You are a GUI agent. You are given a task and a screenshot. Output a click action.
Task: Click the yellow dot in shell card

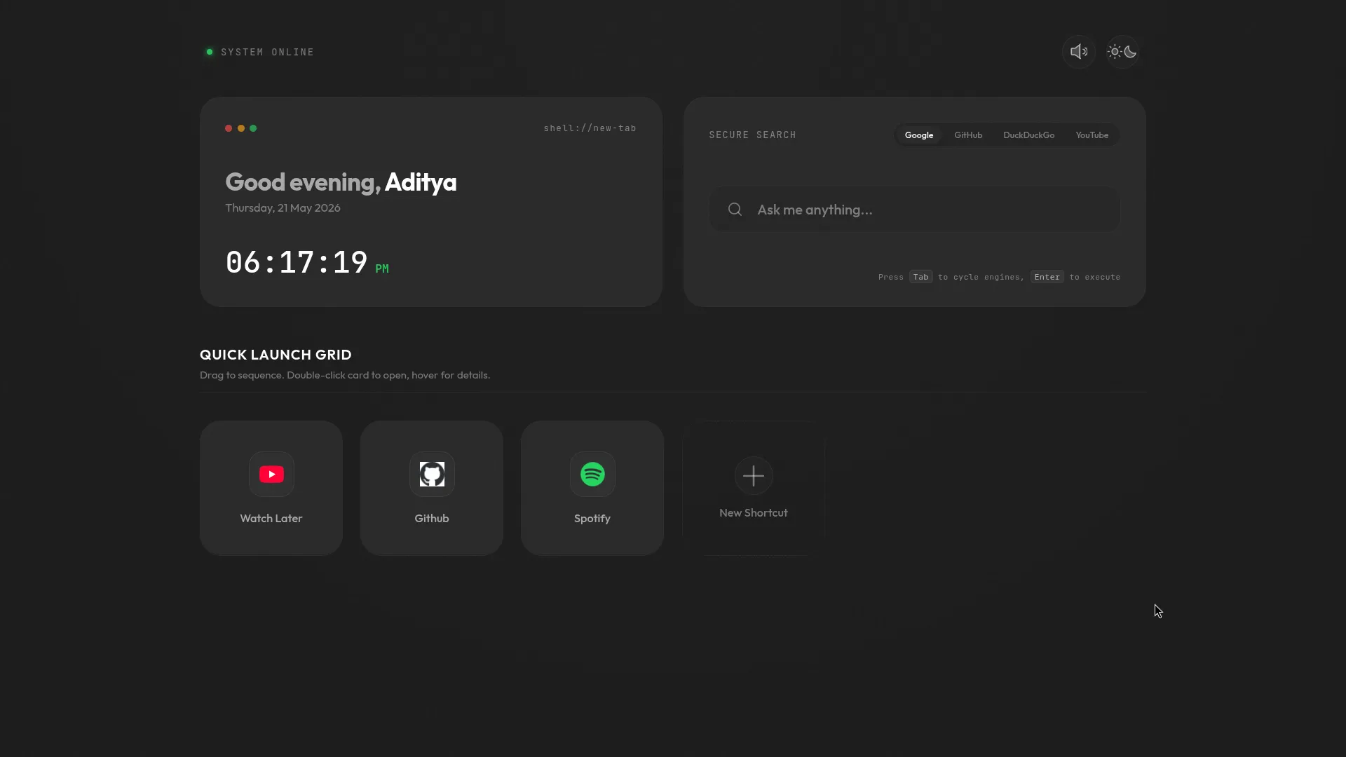click(x=241, y=128)
